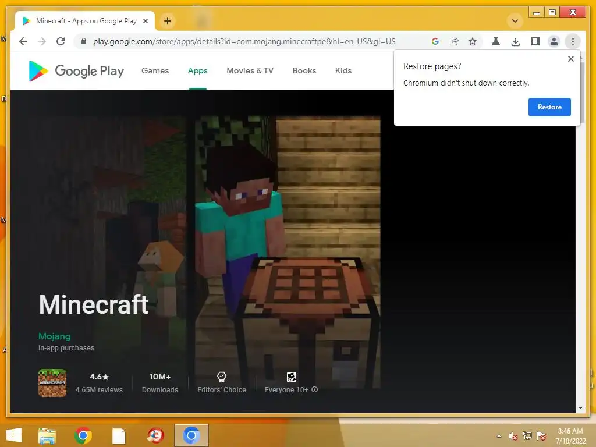Bookmark this page with the star
Screen dimensions: 596x447
(473, 41)
